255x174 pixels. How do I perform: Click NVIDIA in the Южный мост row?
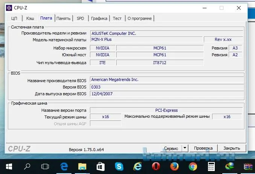tap(103, 55)
